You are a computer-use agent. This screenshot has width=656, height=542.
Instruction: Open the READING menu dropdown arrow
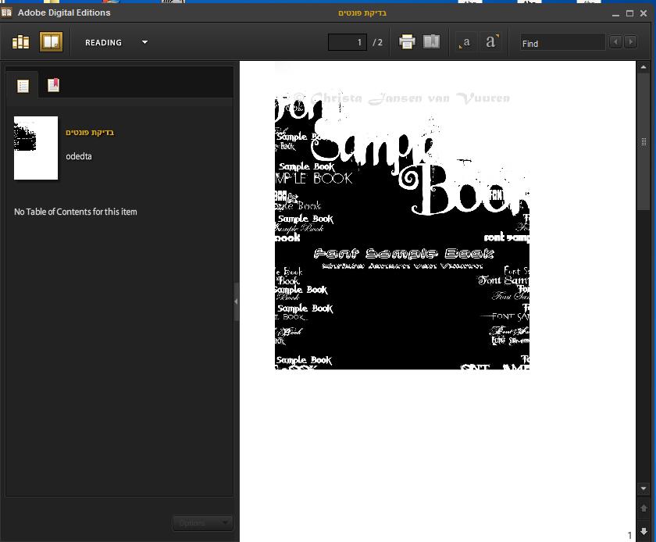(x=144, y=42)
